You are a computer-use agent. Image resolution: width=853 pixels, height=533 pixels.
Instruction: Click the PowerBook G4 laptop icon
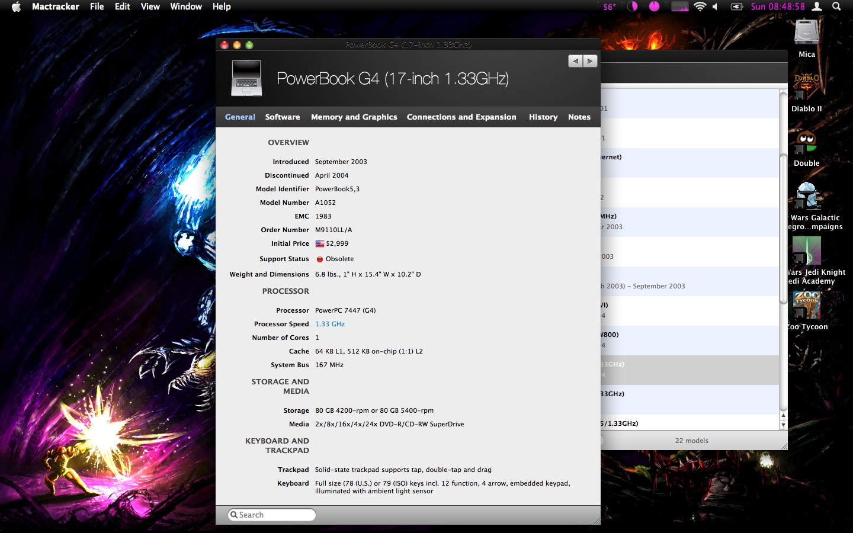coord(246,78)
